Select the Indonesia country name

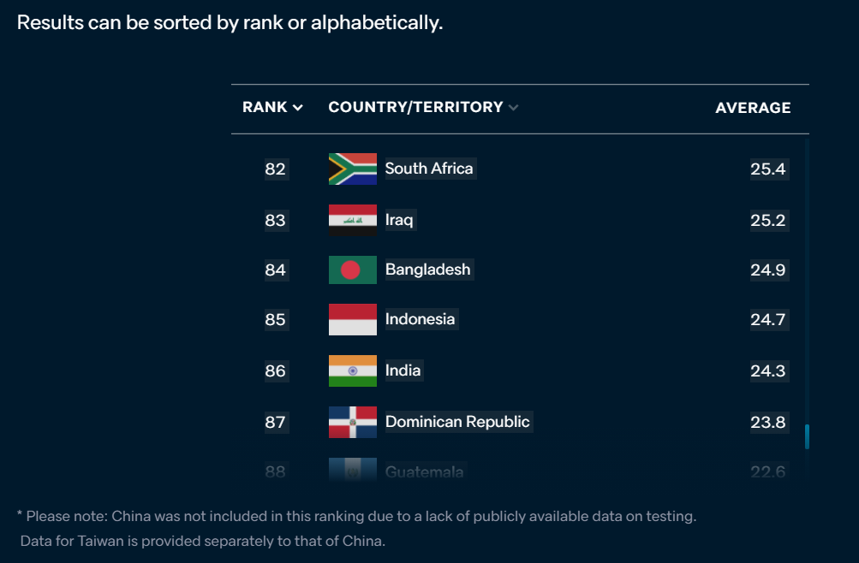tap(420, 319)
